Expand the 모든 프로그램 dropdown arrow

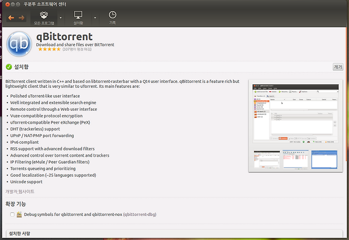point(61,18)
